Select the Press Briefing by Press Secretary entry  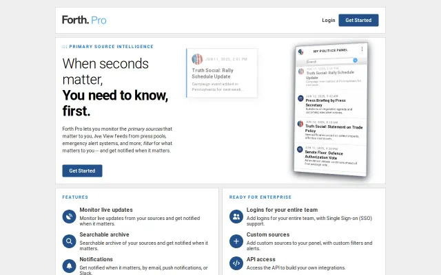click(331, 104)
